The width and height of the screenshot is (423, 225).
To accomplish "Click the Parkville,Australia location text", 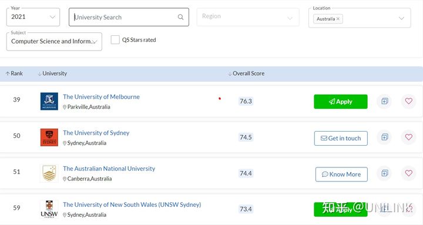I will coord(89,107).
